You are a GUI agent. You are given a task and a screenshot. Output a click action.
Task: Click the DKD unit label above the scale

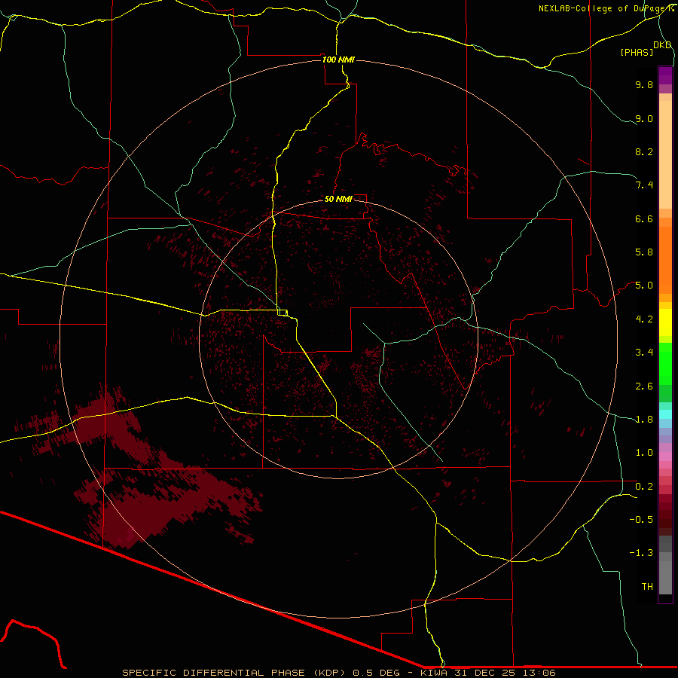662,45
